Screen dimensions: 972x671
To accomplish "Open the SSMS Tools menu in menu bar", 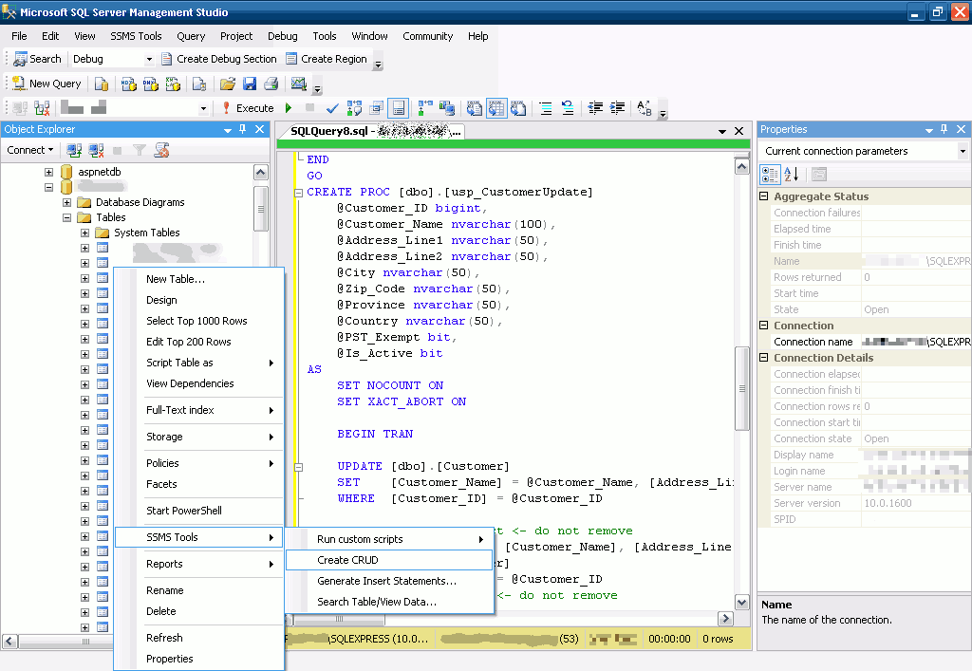I will coord(136,36).
